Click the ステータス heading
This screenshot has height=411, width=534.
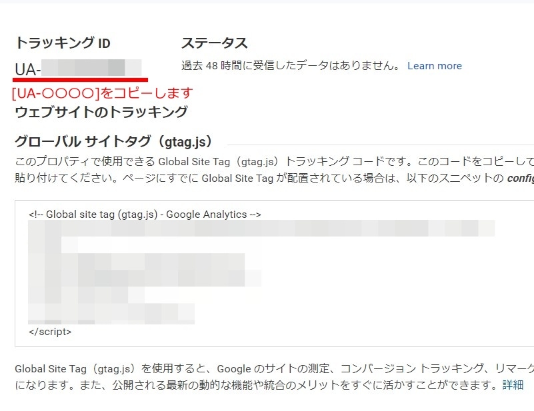point(215,43)
